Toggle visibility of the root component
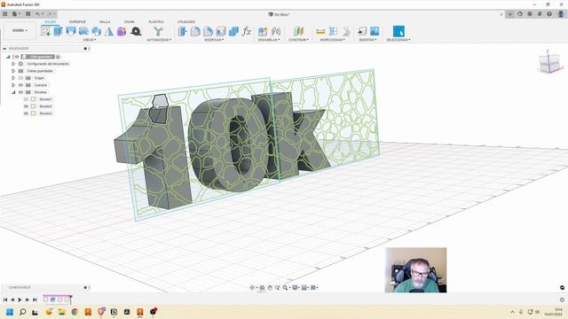Screen dimensions: 568x319 pyautogui.click(x=17, y=57)
